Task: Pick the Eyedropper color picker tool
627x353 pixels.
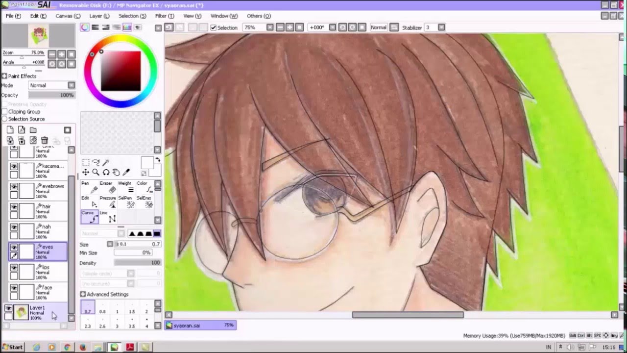Action: click(x=126, y=172)
